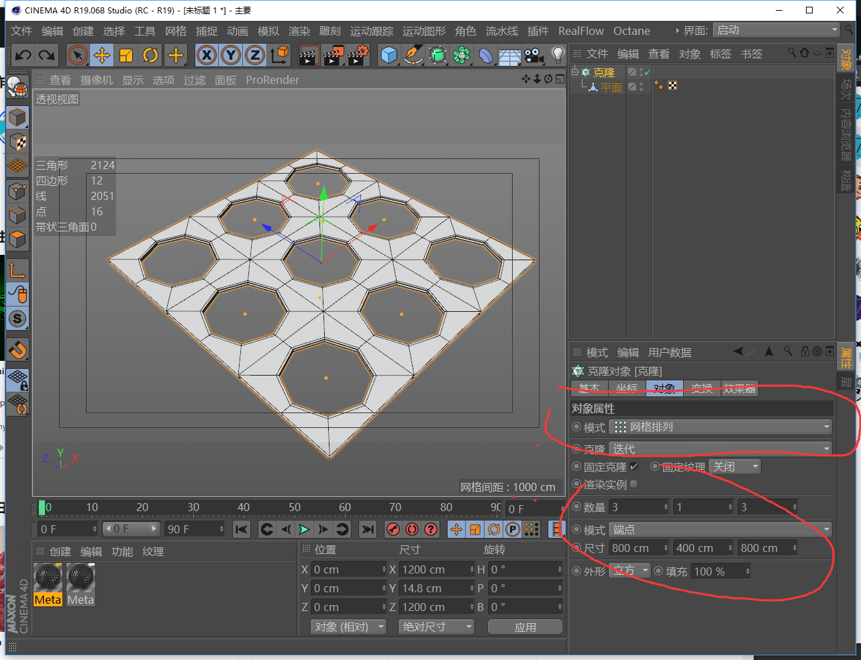This screenshot has width=861, height=660.
Task: Open the Spline pen tool
Action: pos(413,55)
